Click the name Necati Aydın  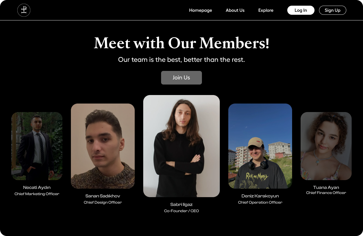coord(37,187)
